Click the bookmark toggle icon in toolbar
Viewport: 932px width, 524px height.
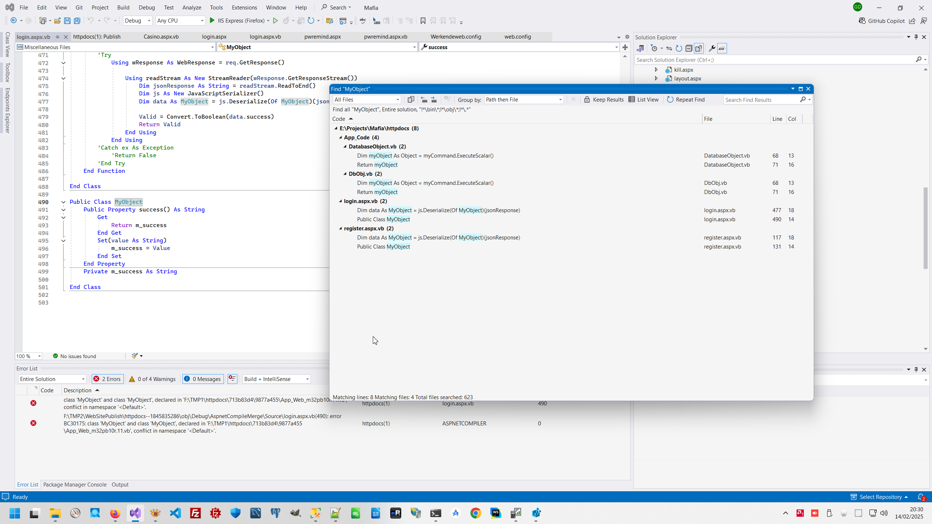[423, 21]
